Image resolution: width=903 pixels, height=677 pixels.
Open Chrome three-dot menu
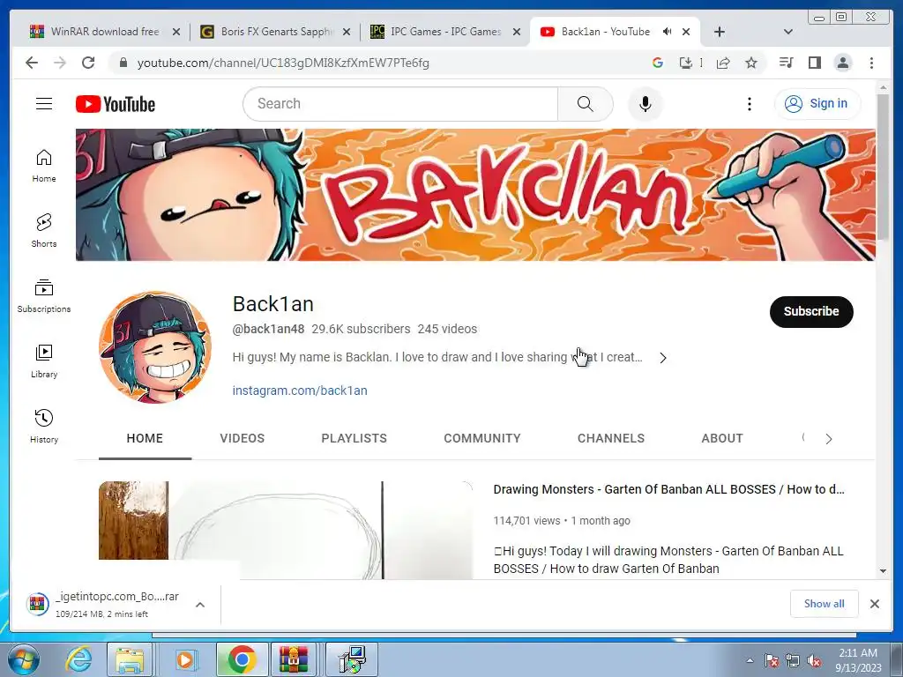click(x=871, y=63)
